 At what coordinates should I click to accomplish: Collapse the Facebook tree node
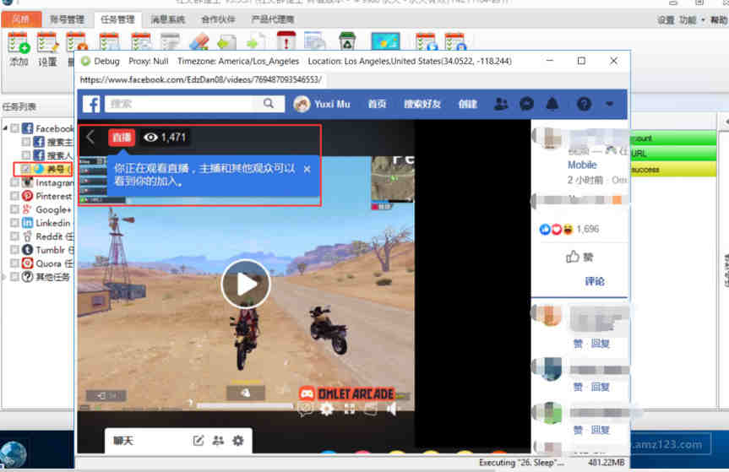pyautogui.click(x=5, y=127)
